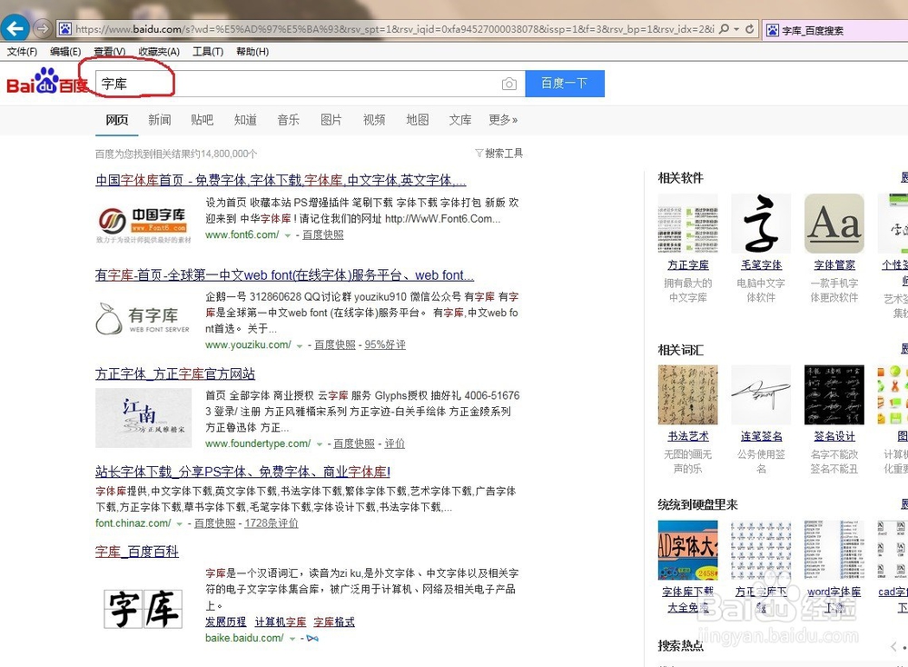Click the camera image-search icon

click(x=509, y=84)
